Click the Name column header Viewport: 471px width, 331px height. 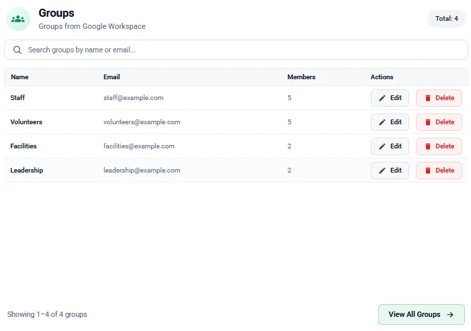point(19,77)
